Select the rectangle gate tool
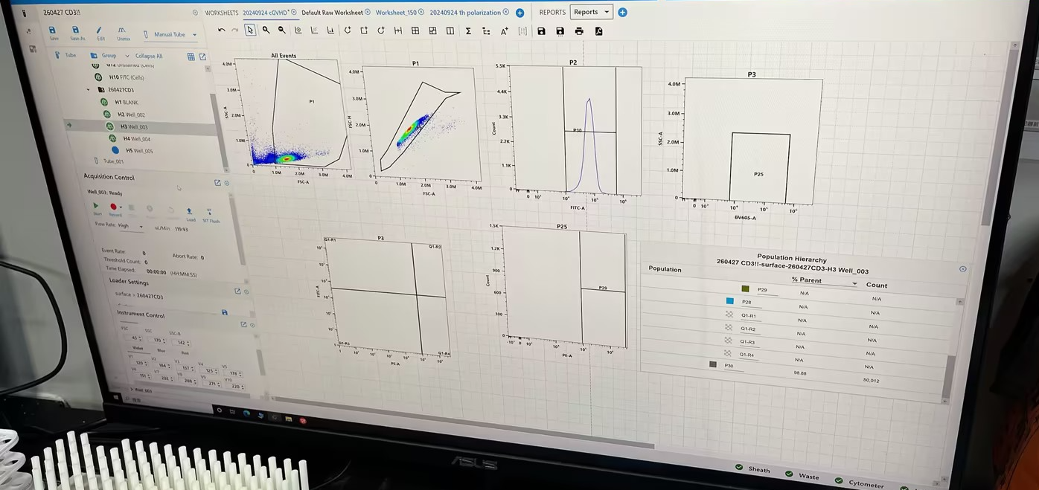1039x490 pixels. tap(364, 30)
